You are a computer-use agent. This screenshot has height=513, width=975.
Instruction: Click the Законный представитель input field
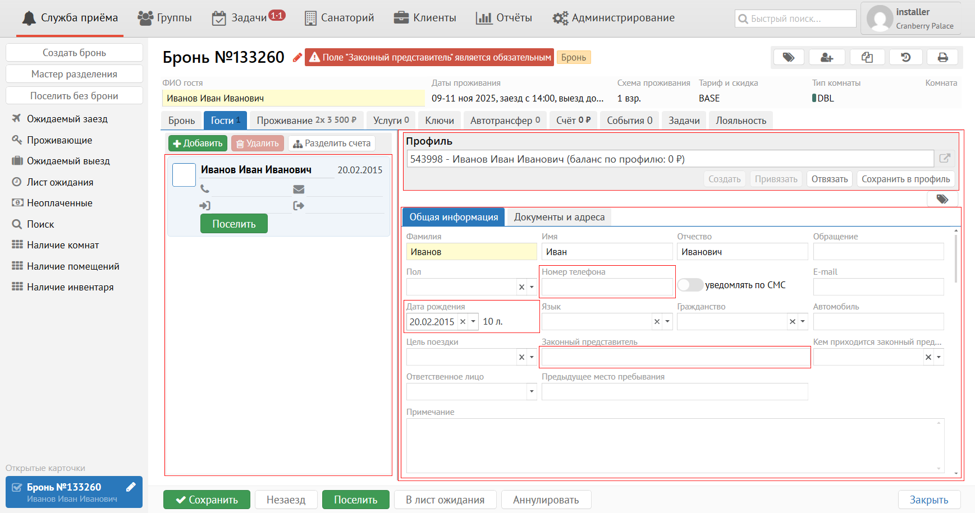point(675,357)
